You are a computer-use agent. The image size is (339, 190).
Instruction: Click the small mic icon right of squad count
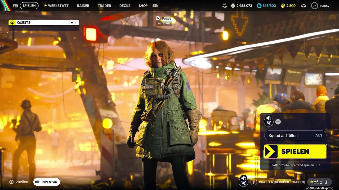[x=326, y=182]
